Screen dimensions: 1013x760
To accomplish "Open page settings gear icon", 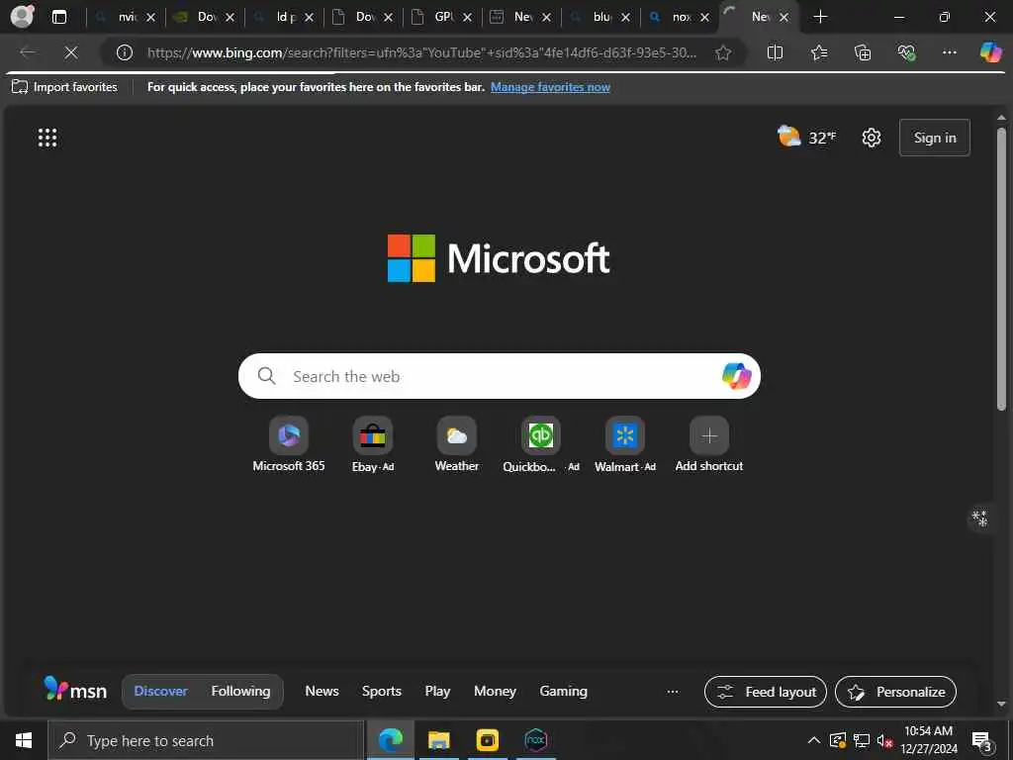I will click(x=872, y=138).
